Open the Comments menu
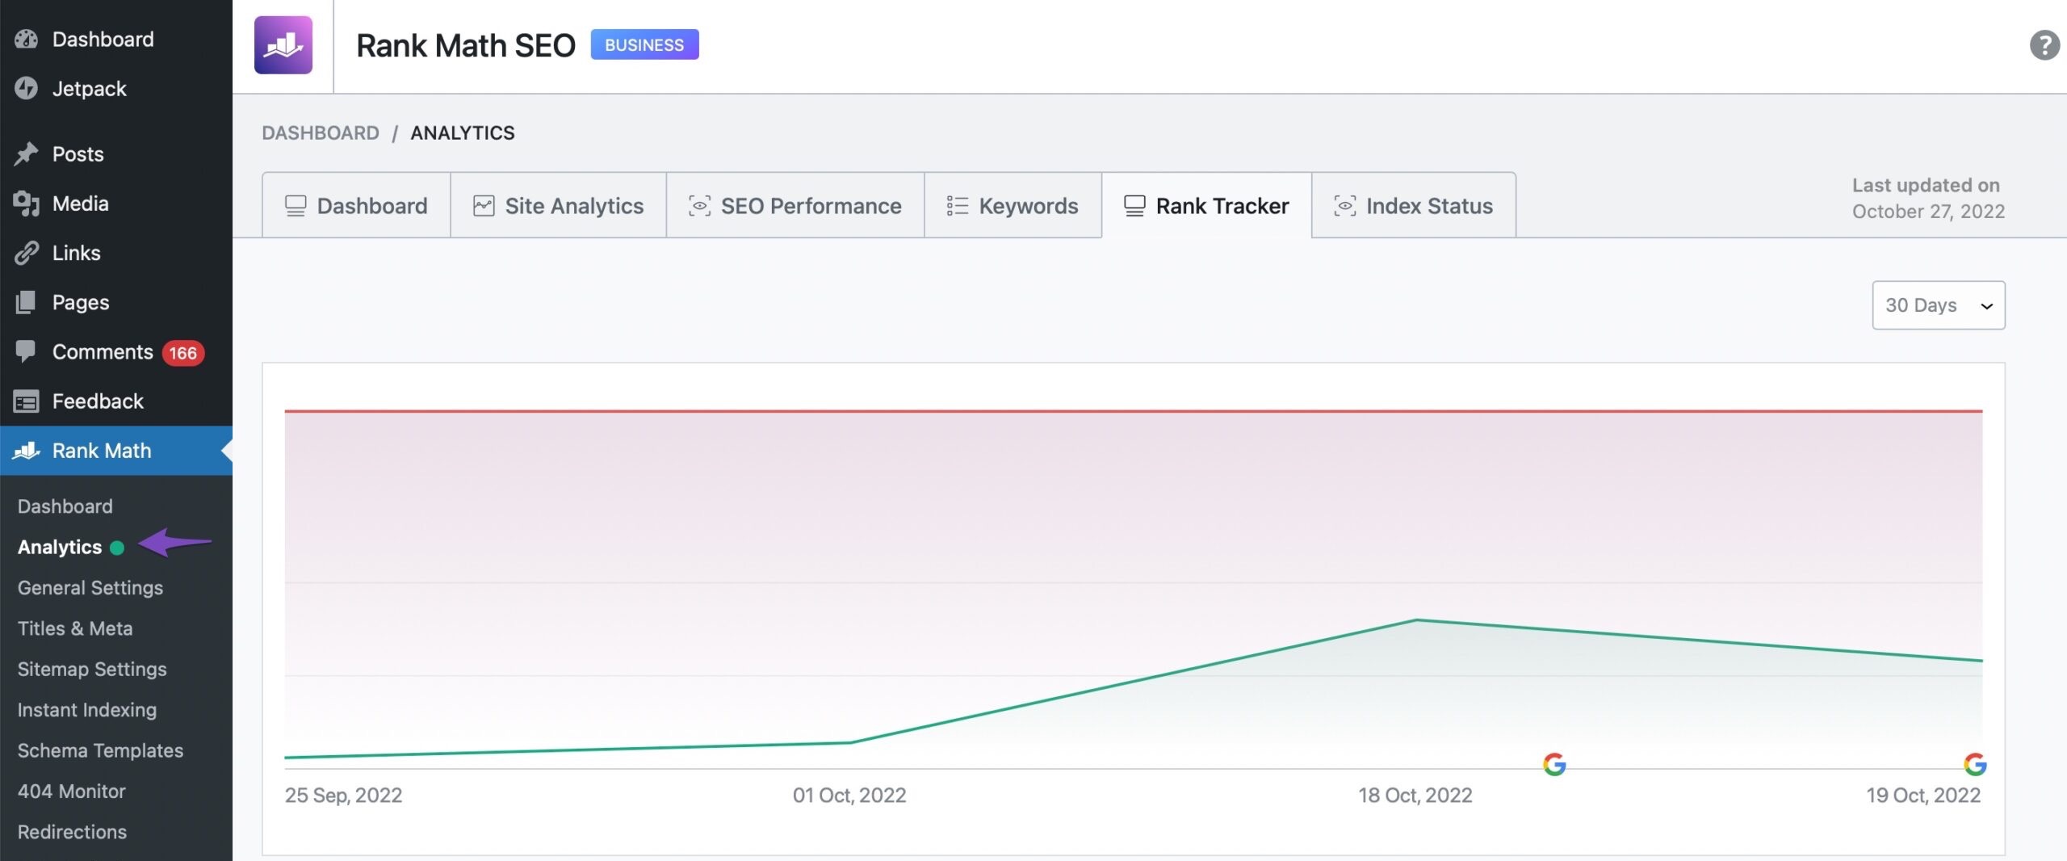Screen dimensions: 2067x861 coord(116,351)
